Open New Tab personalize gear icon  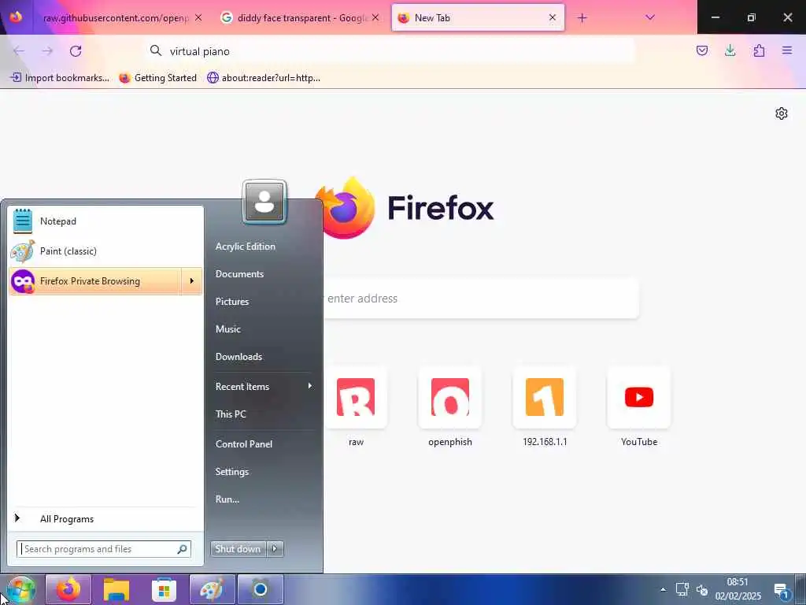coord(782,113)
